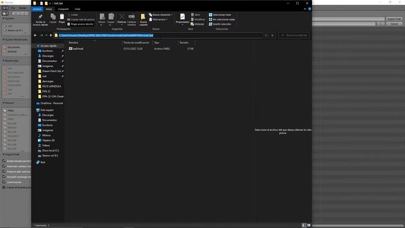Open Escritorio under Acceso rápido
The image size is (405, 228).
tap(47, 51)
